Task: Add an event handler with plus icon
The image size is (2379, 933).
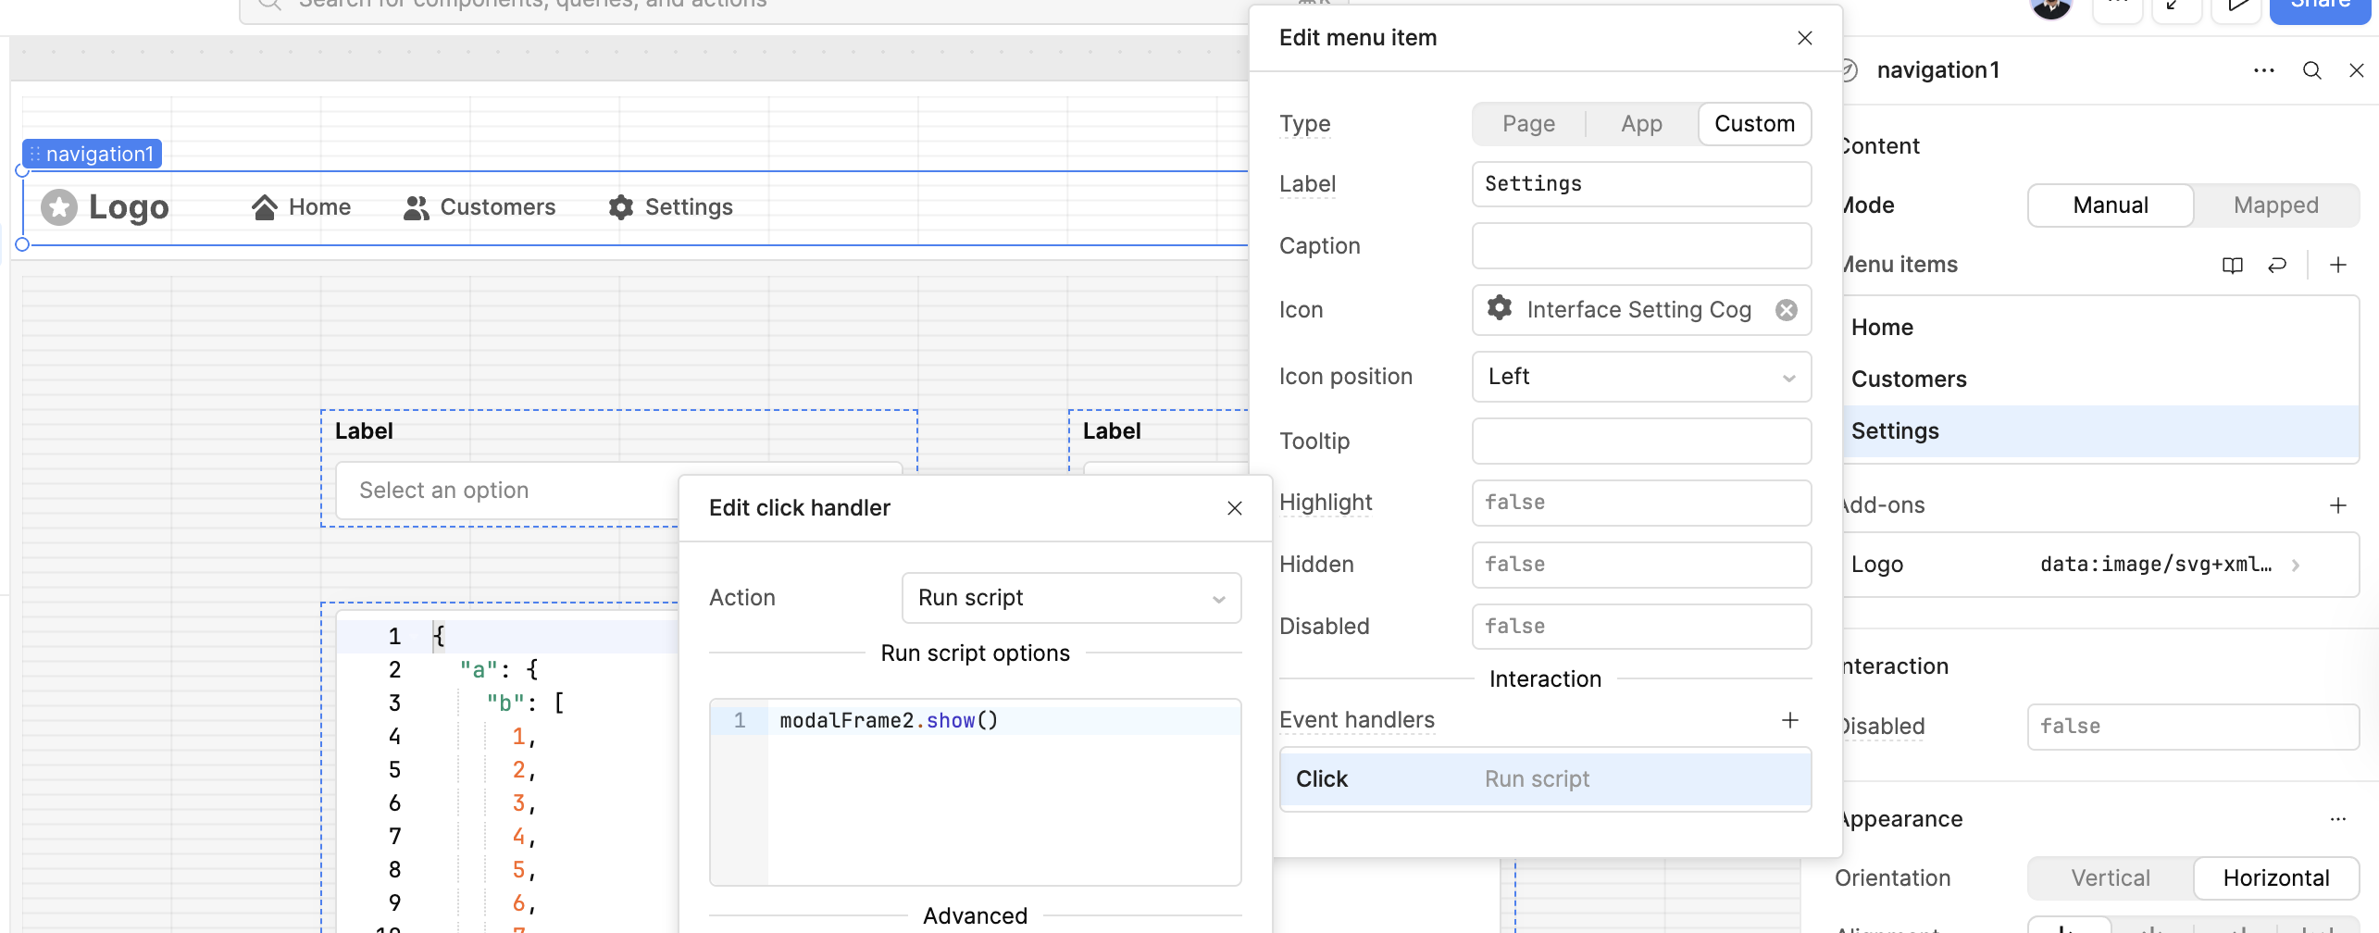Action: 1789,720
